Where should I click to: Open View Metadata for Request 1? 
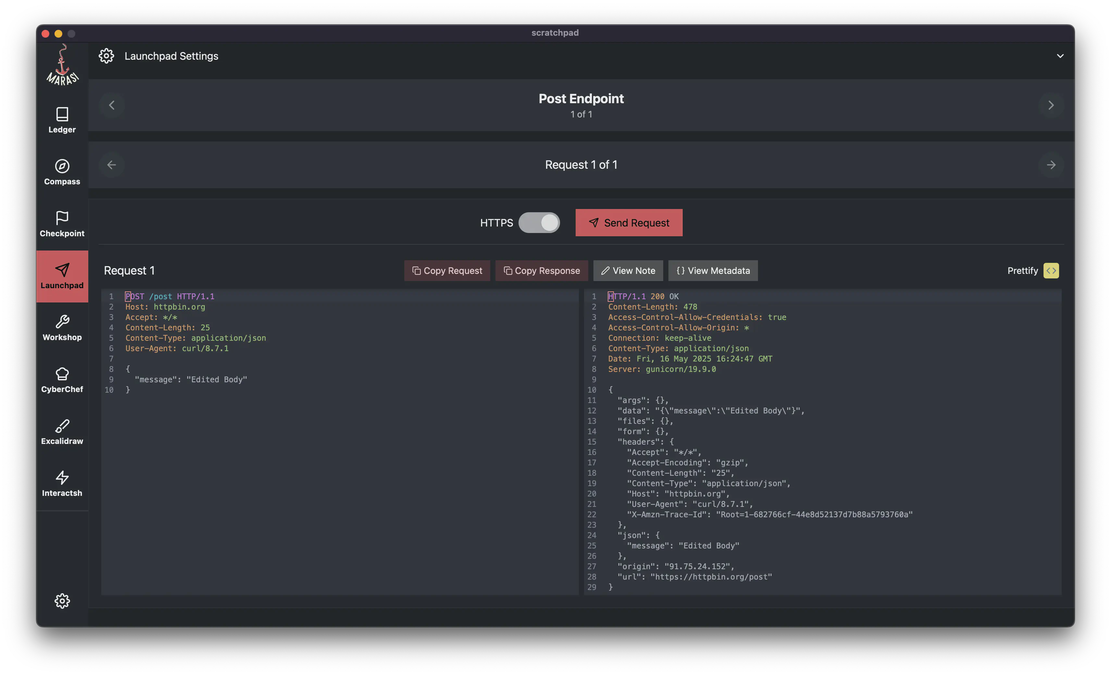[x=713, y=271]
